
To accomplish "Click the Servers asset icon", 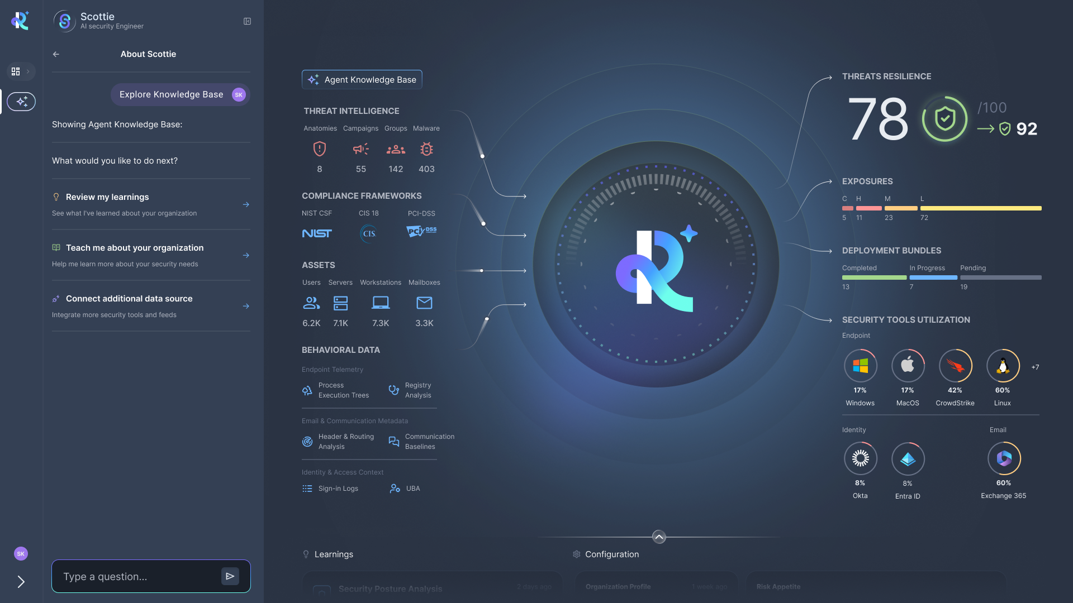I will [340, 303].
